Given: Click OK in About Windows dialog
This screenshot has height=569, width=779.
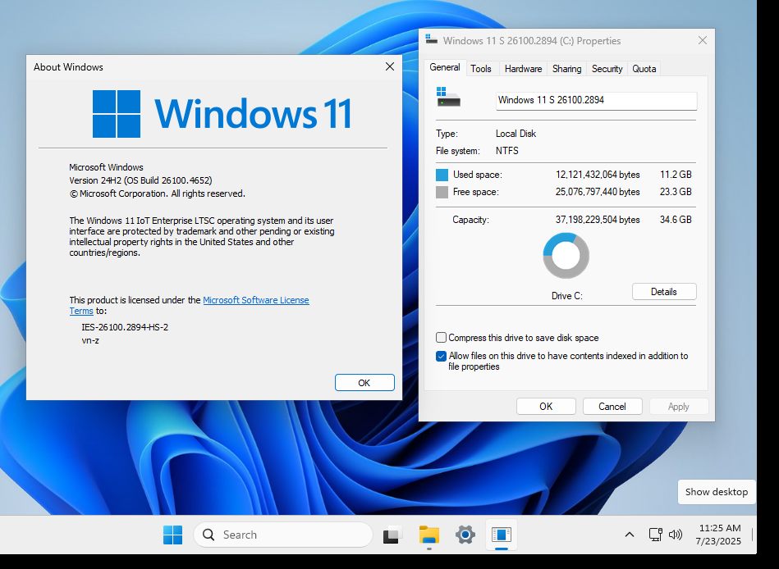Looking at the screenshot, I should click(364, 382).
